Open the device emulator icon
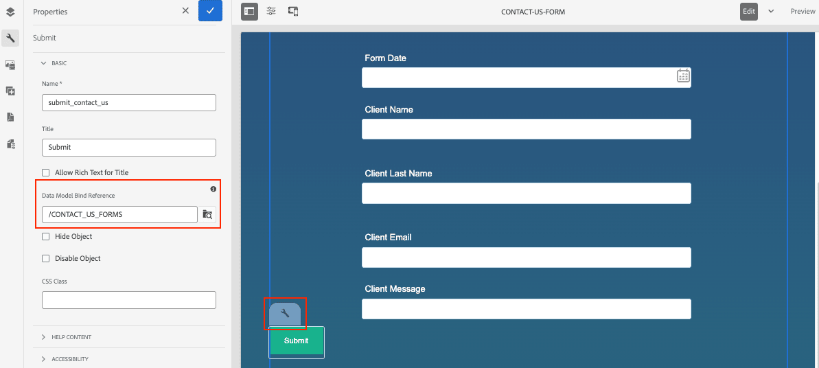Viewport: 819px width, 368px height. point(293,11)
